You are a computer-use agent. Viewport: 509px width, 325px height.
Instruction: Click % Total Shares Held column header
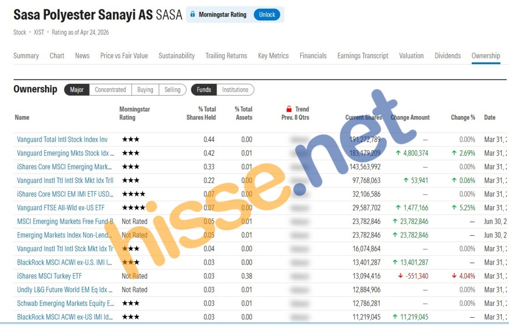(201, 113)
